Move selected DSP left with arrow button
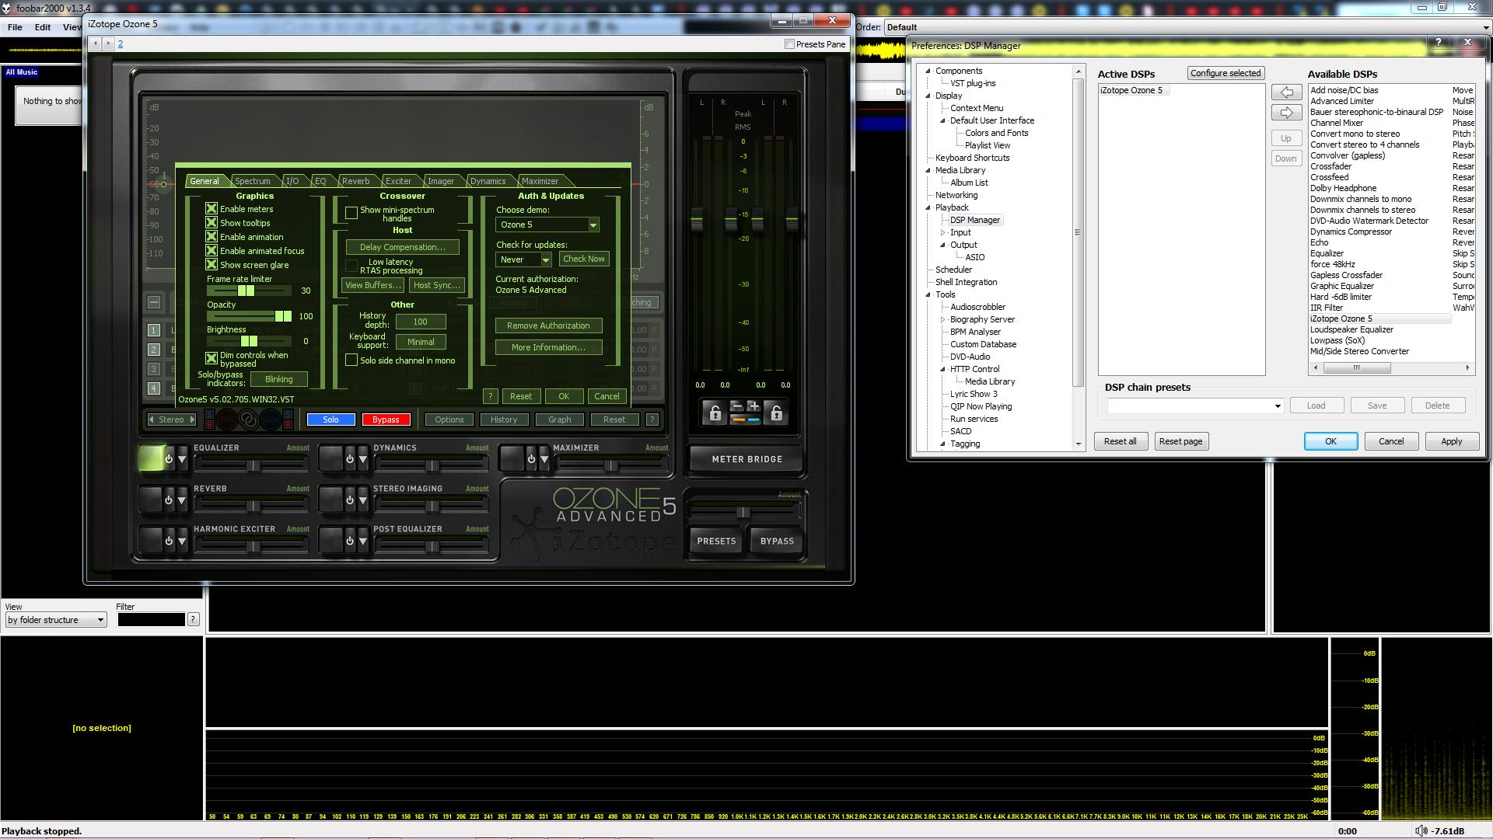The image size is (1493, 839). click(1286, 92)
